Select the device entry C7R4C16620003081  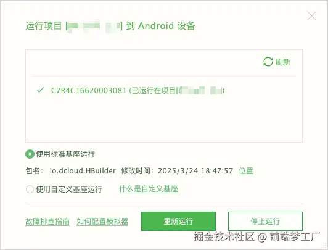137,91
